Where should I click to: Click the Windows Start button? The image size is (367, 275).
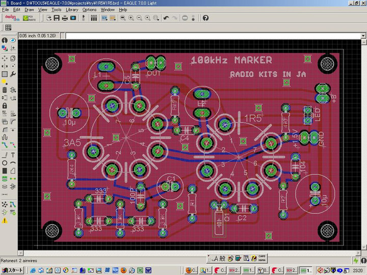point(13,270)
